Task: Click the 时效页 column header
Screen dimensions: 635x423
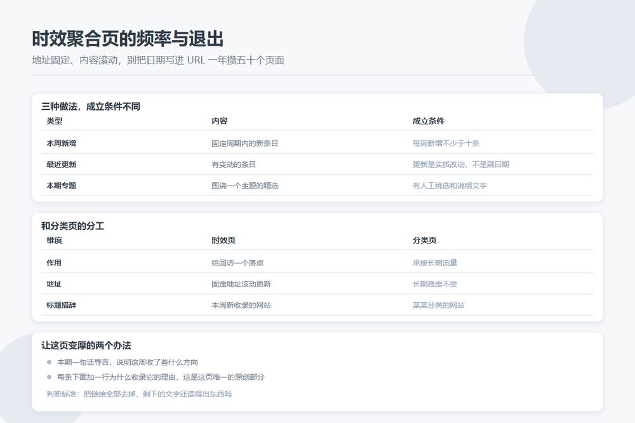Action: click(x=223, y=241)
